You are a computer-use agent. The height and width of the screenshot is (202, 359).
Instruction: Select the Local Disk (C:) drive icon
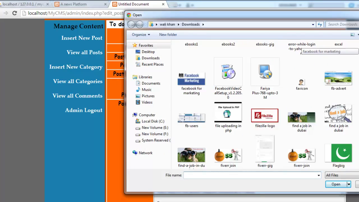point(138,121)
